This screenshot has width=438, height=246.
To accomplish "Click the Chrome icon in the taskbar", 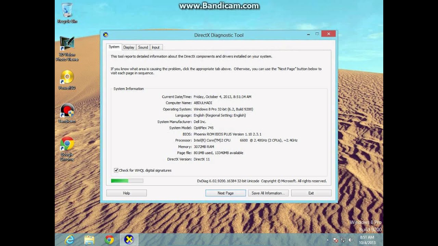I will [109, 240].
